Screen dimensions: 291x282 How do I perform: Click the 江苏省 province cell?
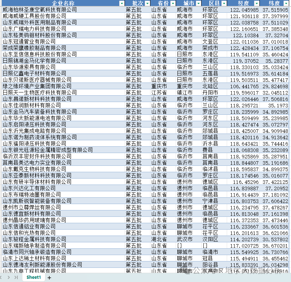point(163,92)
